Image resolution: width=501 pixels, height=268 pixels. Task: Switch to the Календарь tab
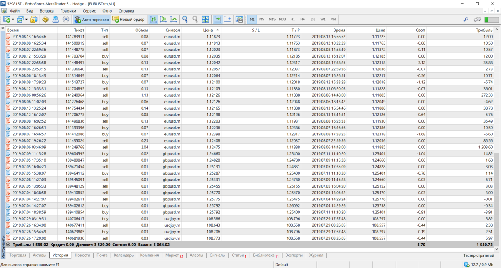coord(124,255)
